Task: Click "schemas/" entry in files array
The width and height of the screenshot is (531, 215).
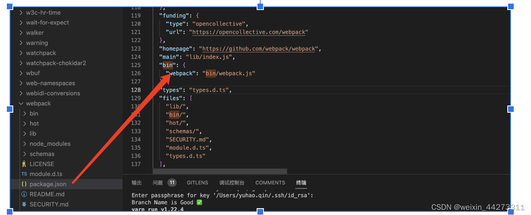Action: pos(182,131)
